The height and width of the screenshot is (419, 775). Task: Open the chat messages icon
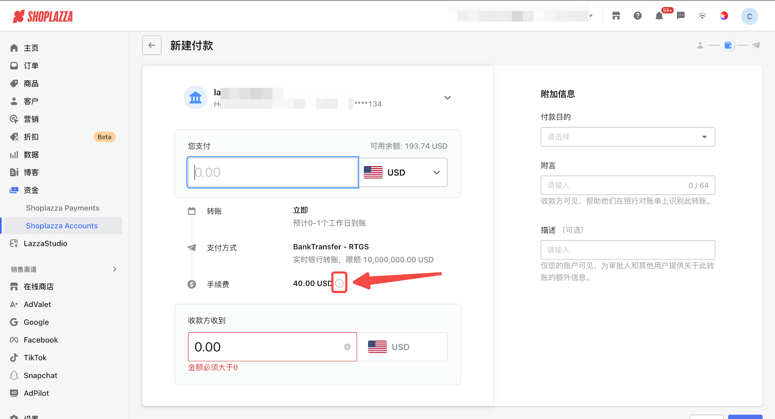tap(681, 16)
